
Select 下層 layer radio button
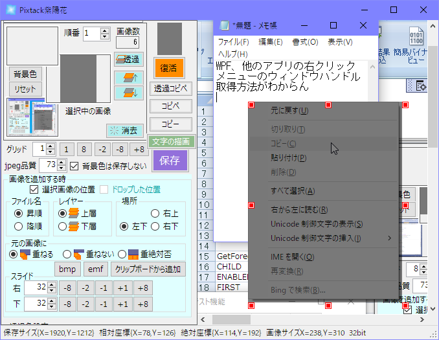tap(62, 226)
